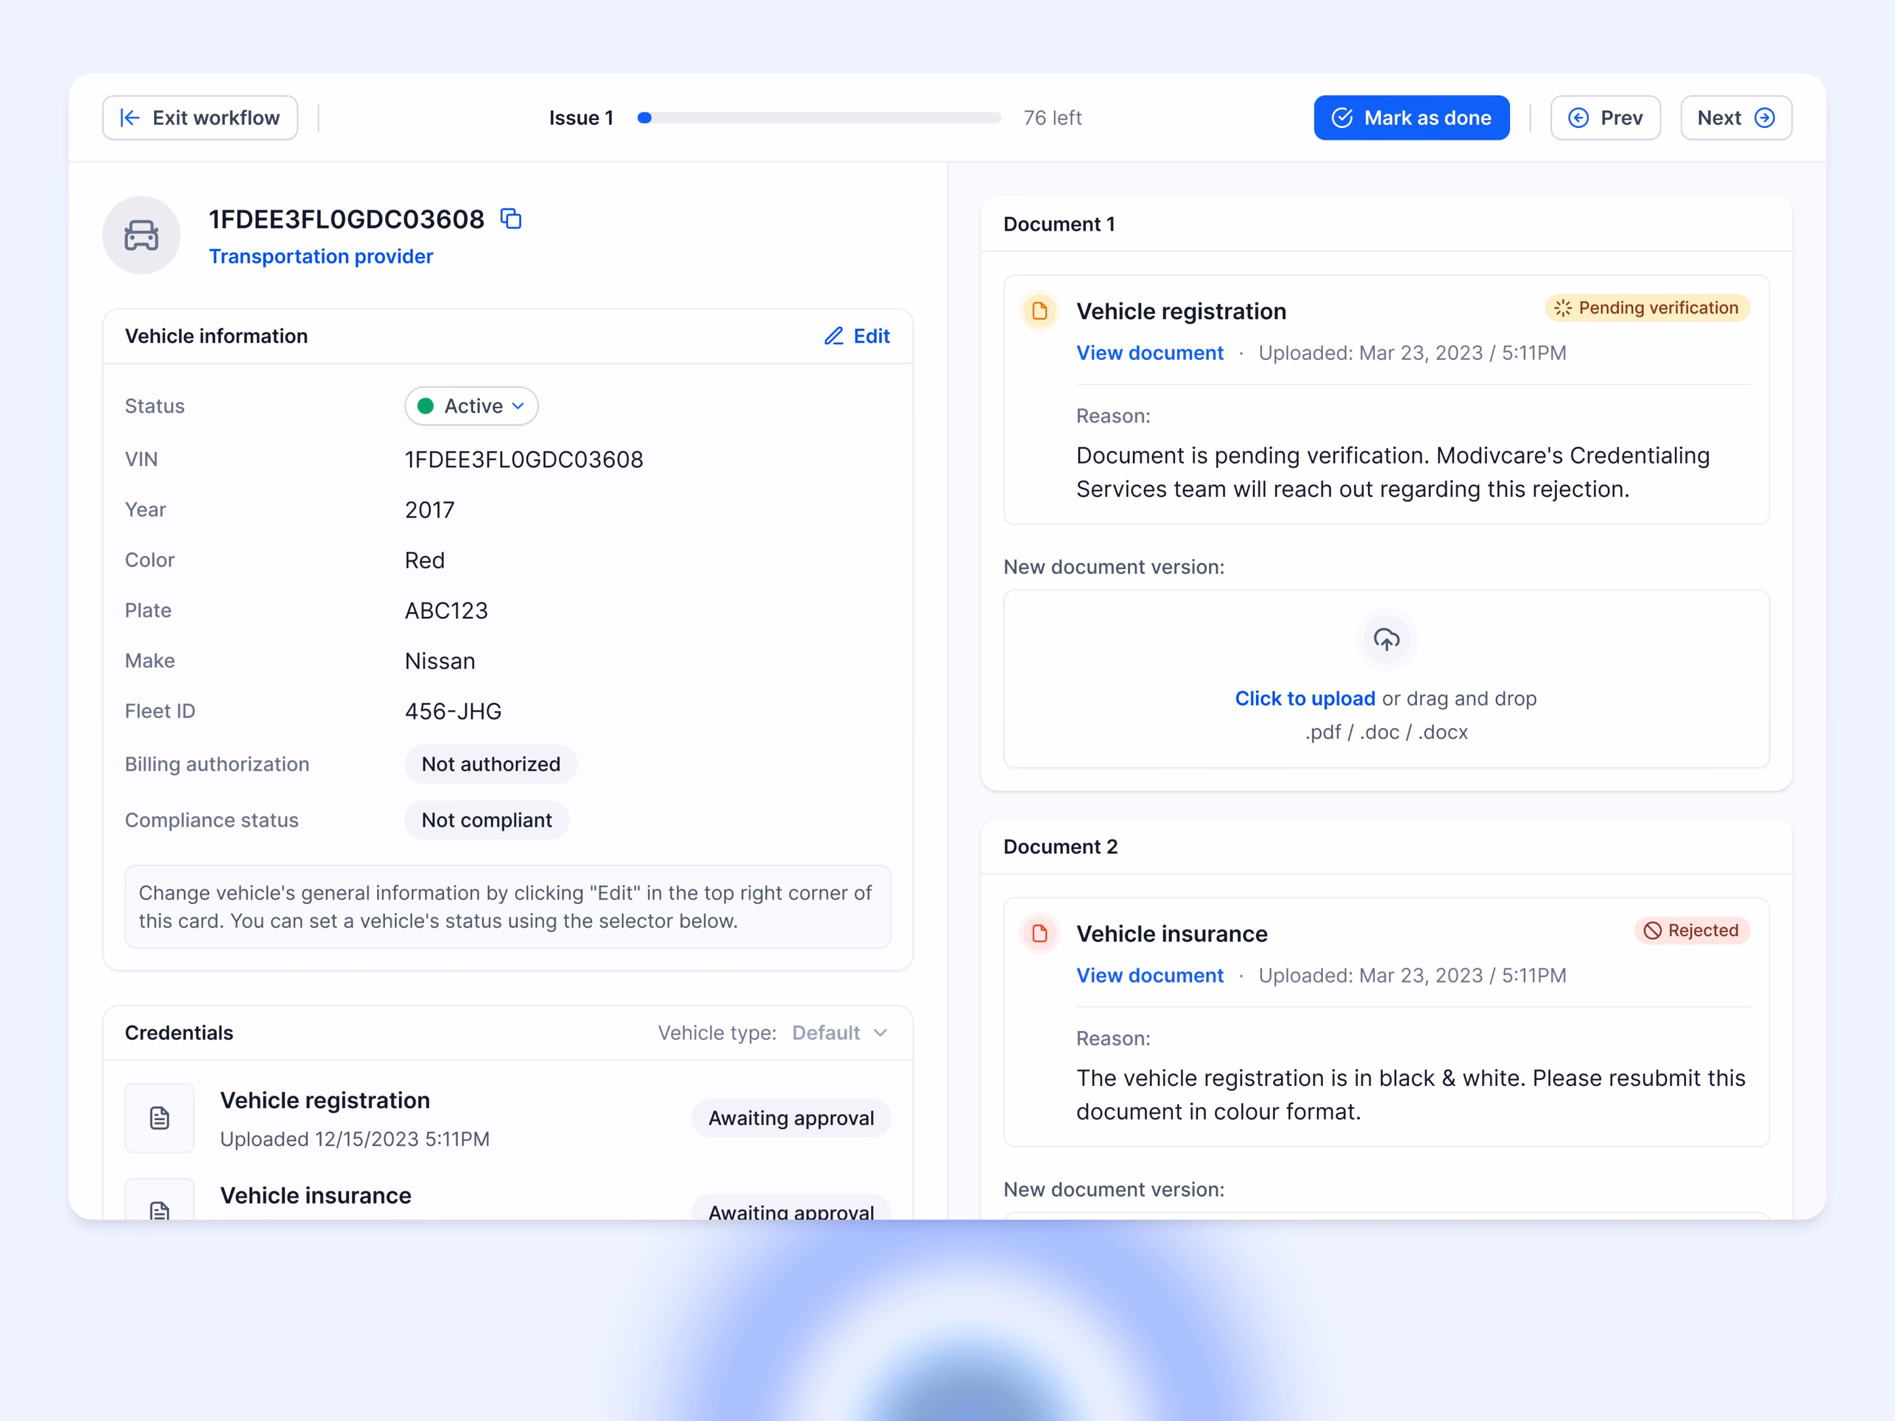Exit the workflow
The image size is (1895, 1421).
click(x=200, y=117)
